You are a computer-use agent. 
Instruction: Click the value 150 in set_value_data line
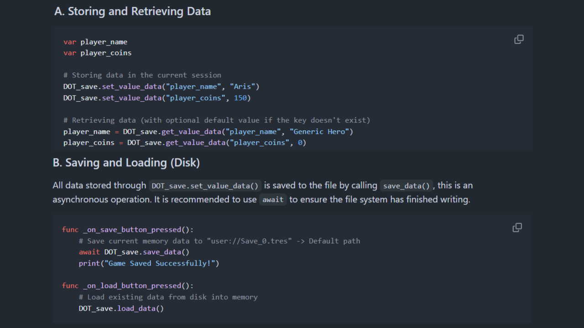pos(240,97)
